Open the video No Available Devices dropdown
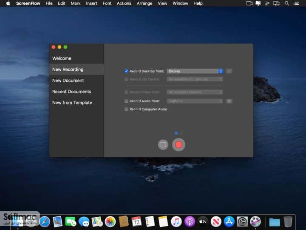Screen dimensions: 306x230 pyautogui.click(x=195, y=92)
